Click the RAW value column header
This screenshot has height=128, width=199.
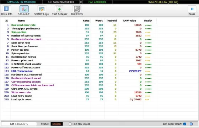point(129,21)
